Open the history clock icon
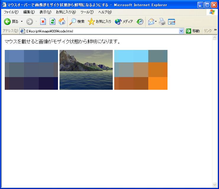This screenshot has width=219, height=189. tap(140, 22)
